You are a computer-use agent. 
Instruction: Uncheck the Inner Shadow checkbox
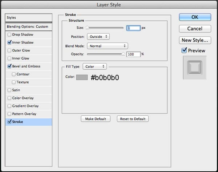pyautogui.click(x=9, y=42)
